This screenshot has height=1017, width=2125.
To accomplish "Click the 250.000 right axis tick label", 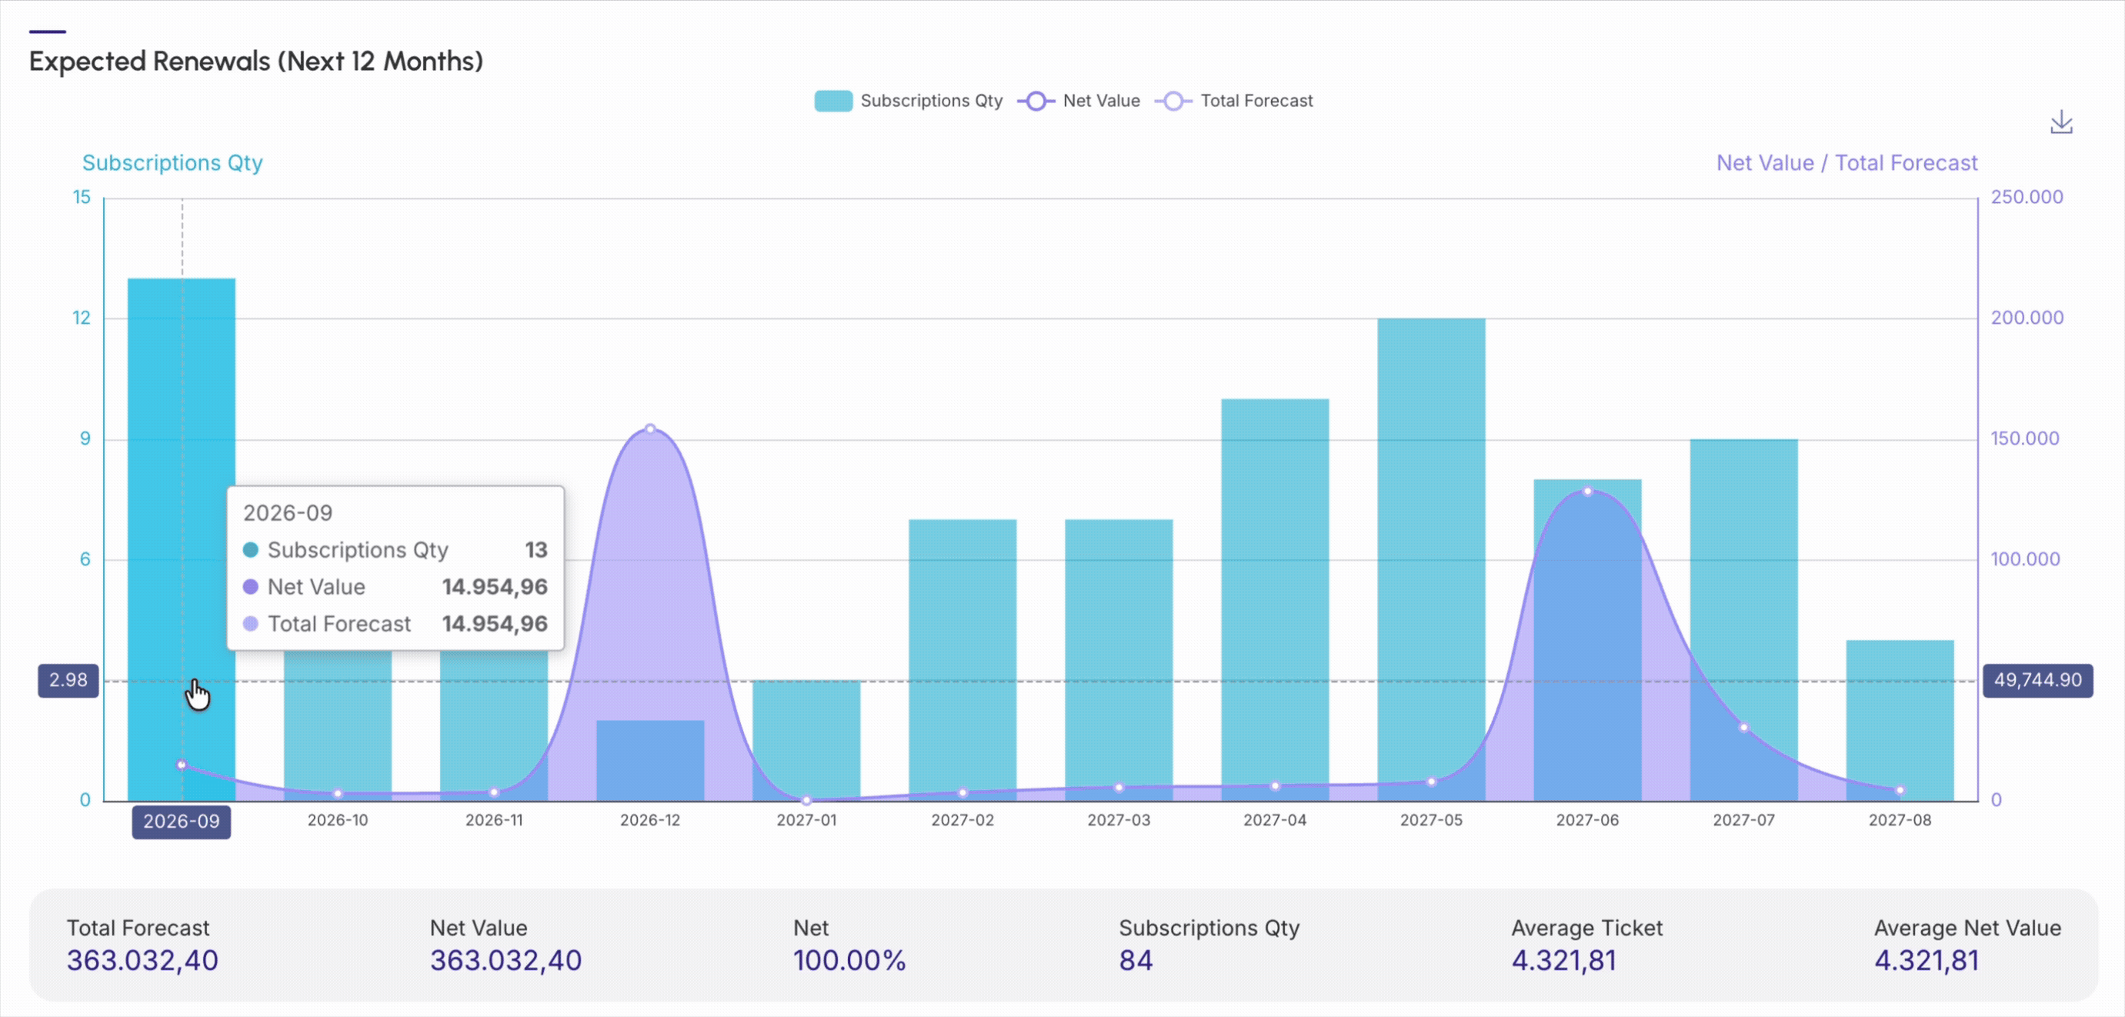I will coord(2027,197).
